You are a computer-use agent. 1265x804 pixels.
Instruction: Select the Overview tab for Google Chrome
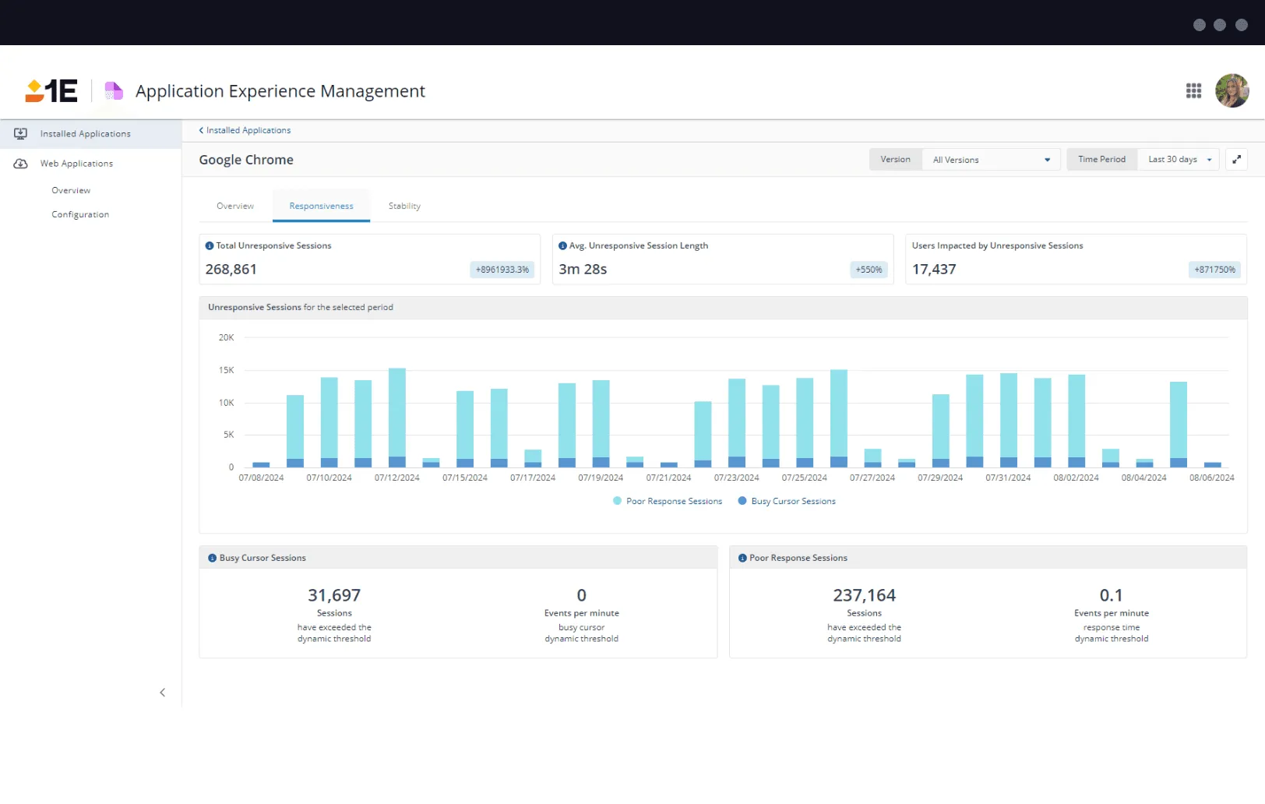234,206
